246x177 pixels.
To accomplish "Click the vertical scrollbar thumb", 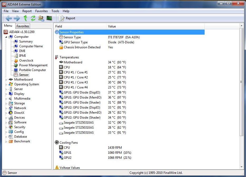I will (x=241, y=82).
